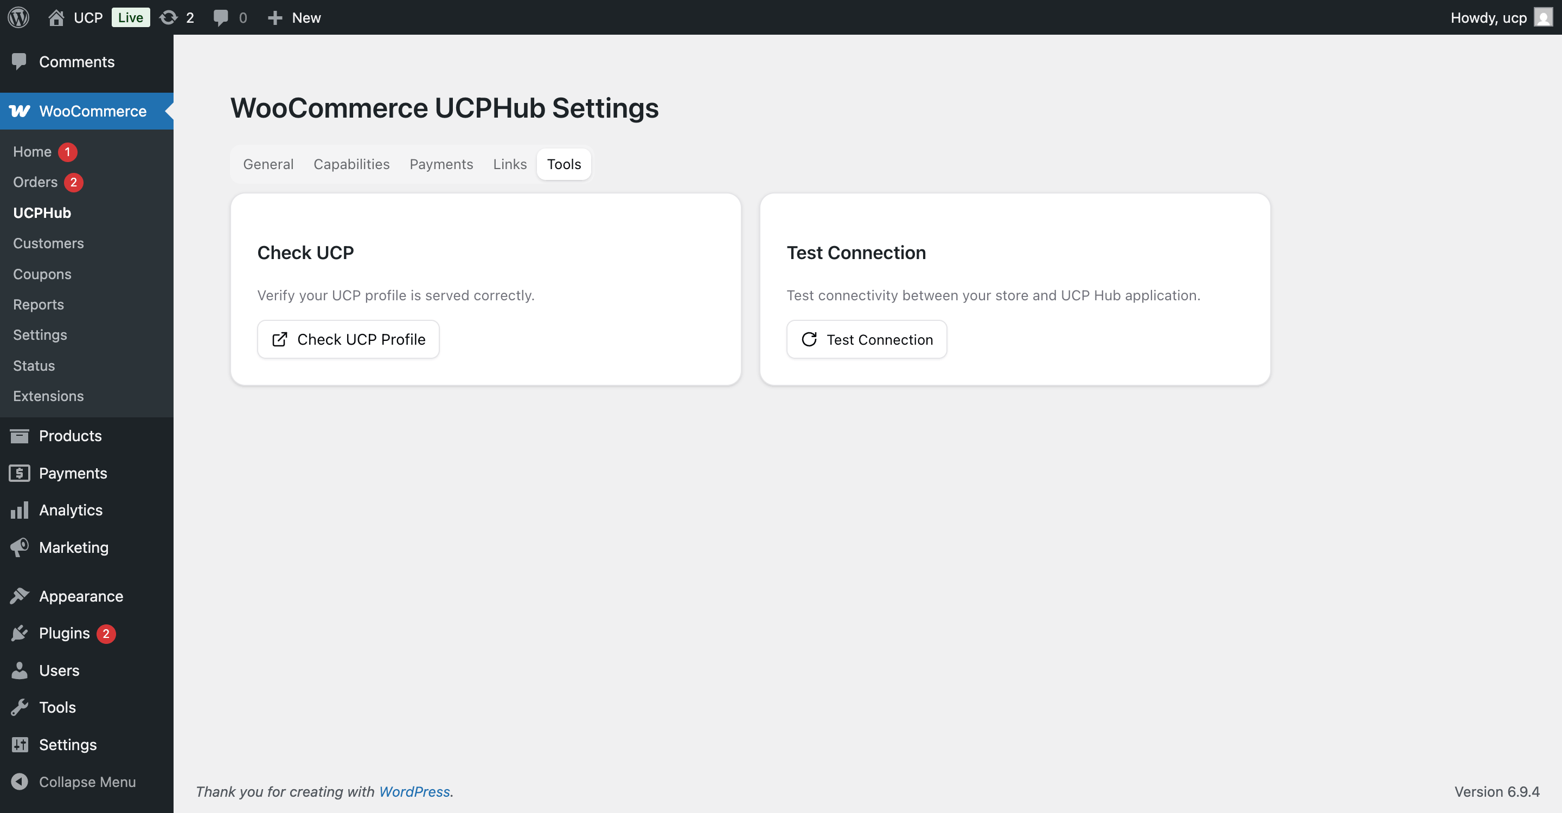Open Appearance via the brush icon
Screen dimensions: 1562x813
[19, 596]
